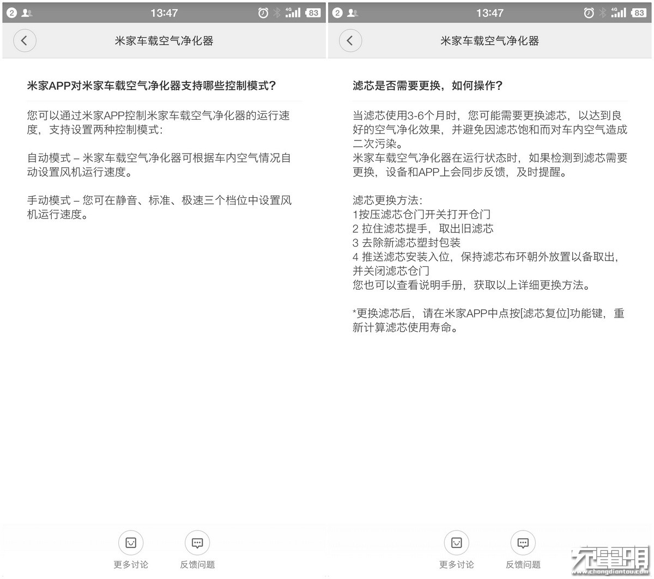Open 反馈问题 chat icon on the left screen
The height and width of the screenshot is (579, 654).
(x=197, y=543)
